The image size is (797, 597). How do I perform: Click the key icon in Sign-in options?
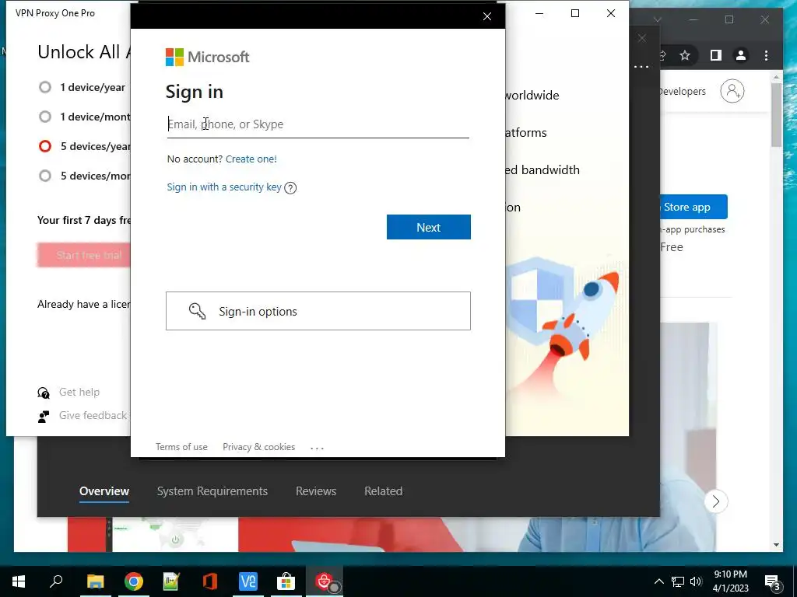coord(197,311)
